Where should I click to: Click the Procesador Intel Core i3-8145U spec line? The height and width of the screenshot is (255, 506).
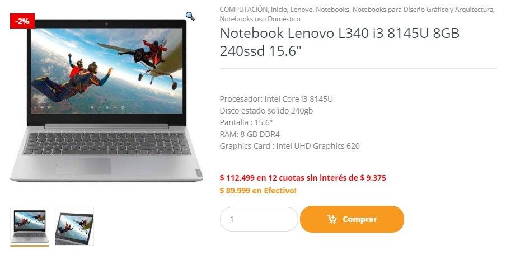[x=277, y=99]
